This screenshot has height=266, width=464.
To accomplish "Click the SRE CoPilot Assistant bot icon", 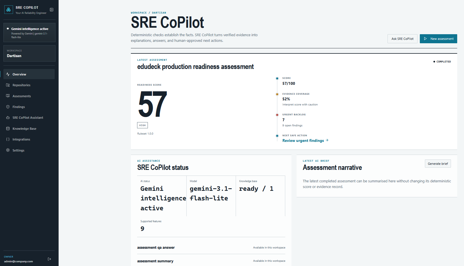I will [x=8, y=118].
